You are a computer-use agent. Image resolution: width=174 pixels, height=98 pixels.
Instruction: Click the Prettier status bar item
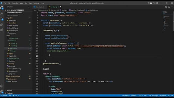[x=163, y=96]
